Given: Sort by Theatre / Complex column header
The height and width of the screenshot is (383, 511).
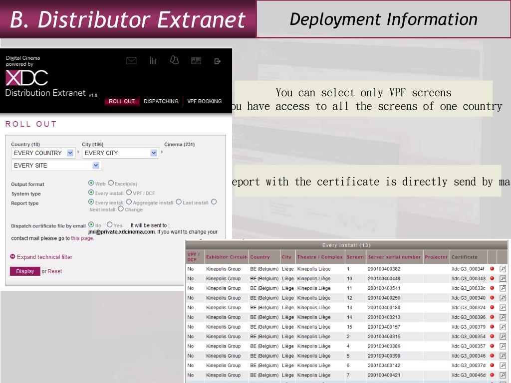Looking at the screenshot, I should pyautogui.click(x=320, y=257).
